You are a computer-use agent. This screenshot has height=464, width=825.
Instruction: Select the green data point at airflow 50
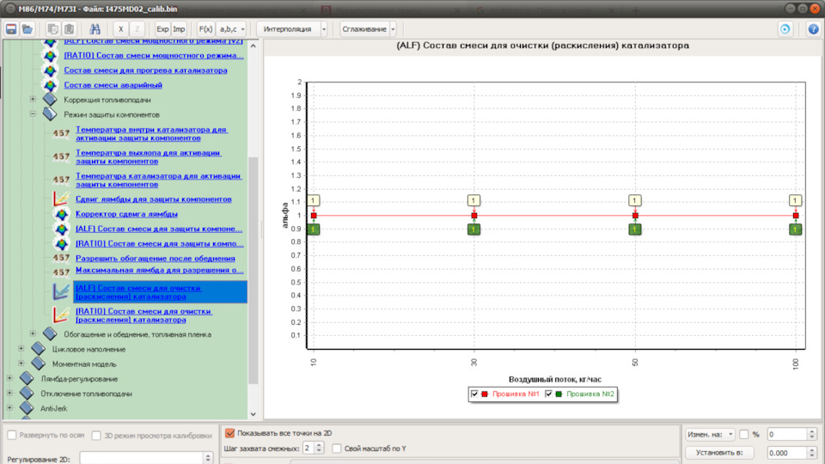[635, 229]
